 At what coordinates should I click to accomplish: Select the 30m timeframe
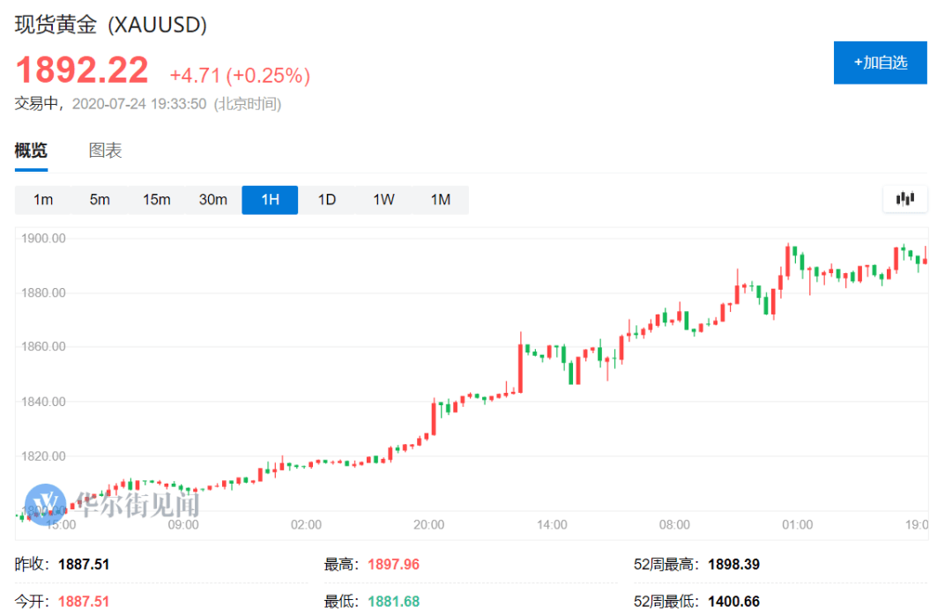(x=213, y=200)
